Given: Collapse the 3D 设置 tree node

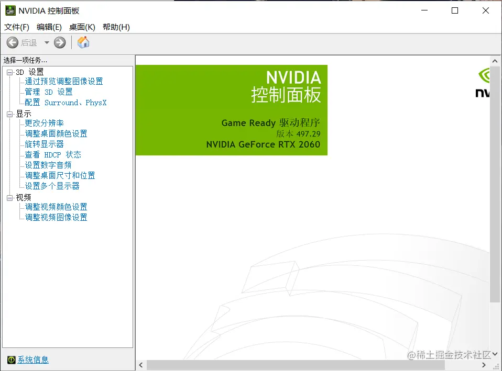Looking at the screenshot, I should coord(10,72).
